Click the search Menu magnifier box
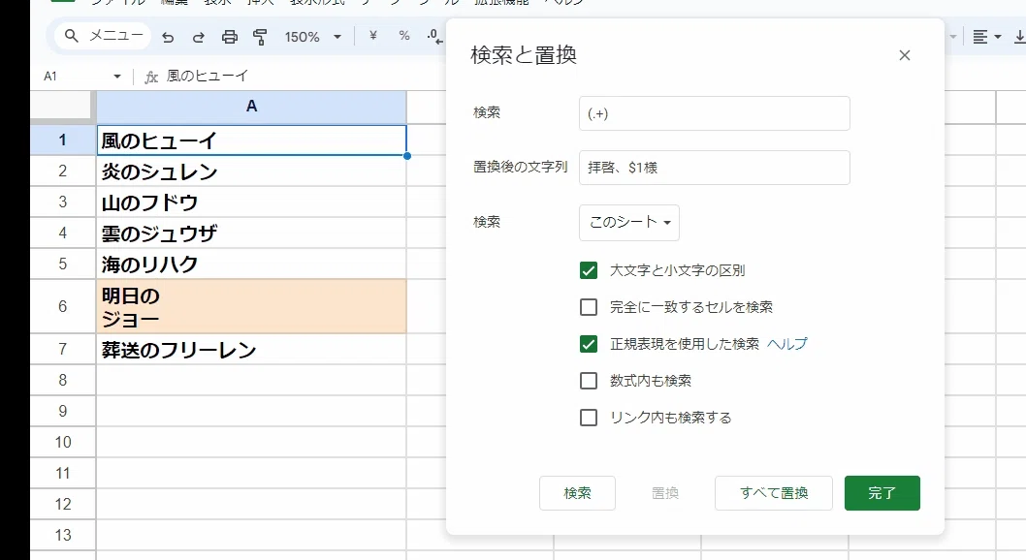 tap(104, 36)
